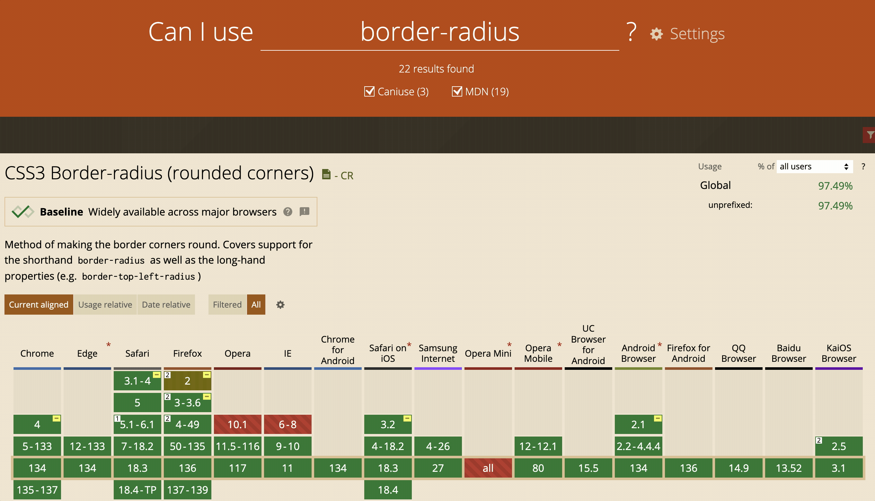Expand the Firefox 2 version cell notes
Image resolution: width=875 pixels, height=501 pixels.
tap(187, 381)
